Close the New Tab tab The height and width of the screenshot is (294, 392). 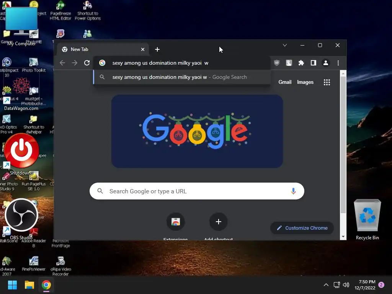143,49
